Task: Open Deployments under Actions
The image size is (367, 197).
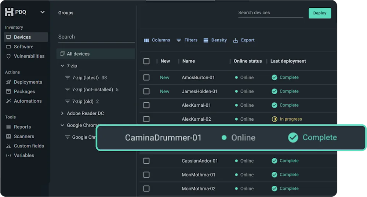Action: tap(28, 82)
